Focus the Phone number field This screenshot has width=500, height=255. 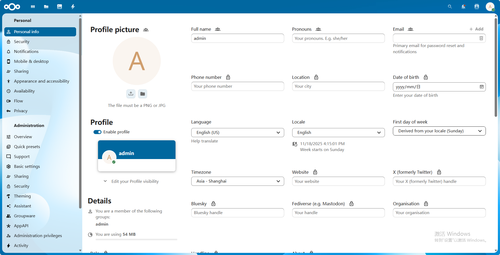pyautogui.click(x=237, y=86)
